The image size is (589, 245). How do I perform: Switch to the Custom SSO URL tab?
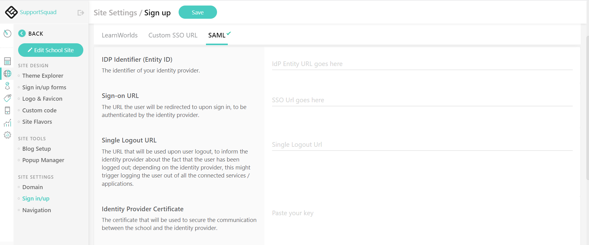172,35
